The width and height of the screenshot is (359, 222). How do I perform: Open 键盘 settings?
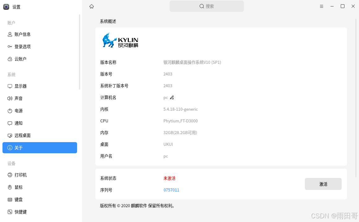click(40, 199)
